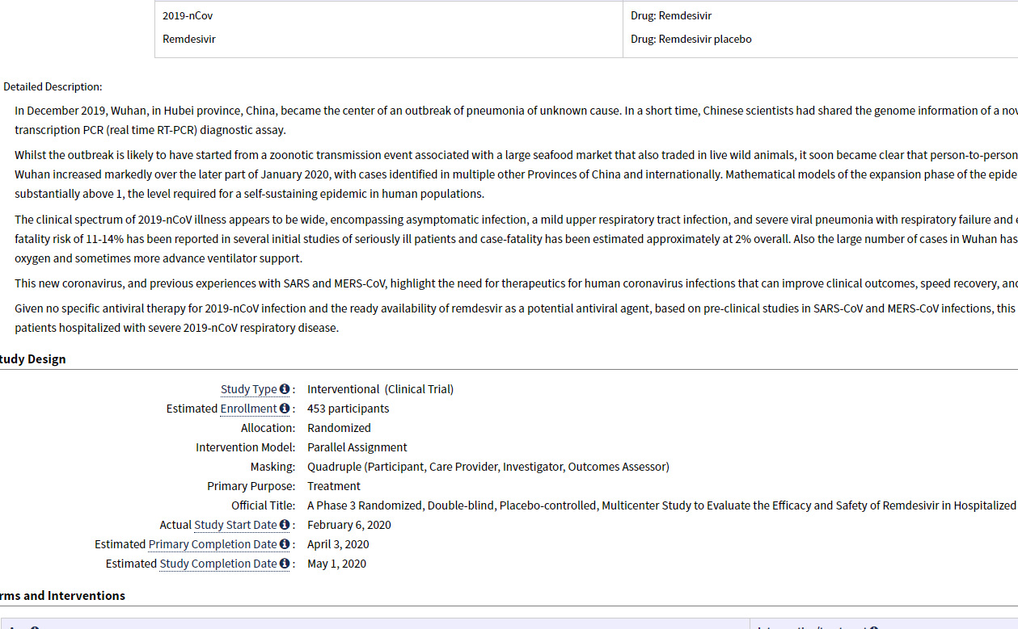The height and width of the screenshot is (629, 1018).
Task: Click the 'Detailed Description:' label
Action: click(53, 86)
